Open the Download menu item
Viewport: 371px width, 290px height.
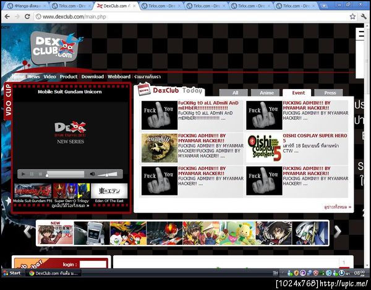(93, 77)
